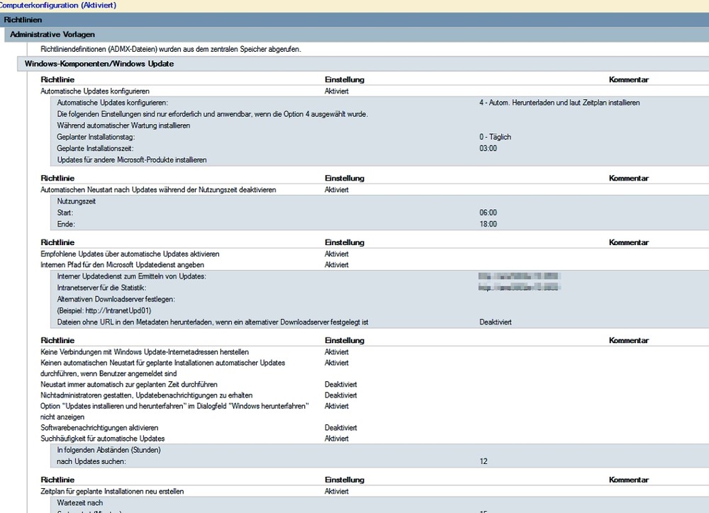Select Neustart immer automatisch zur geplanten Zeit
The height and width of the screenshot is (513, 709).
(x=119, y=384)
